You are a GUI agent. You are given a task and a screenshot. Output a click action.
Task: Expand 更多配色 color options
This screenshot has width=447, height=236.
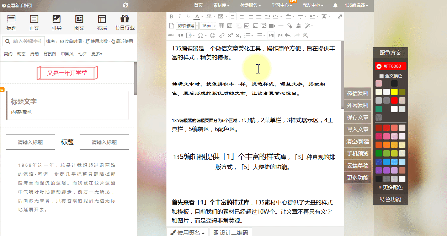(x=390, y=187)
